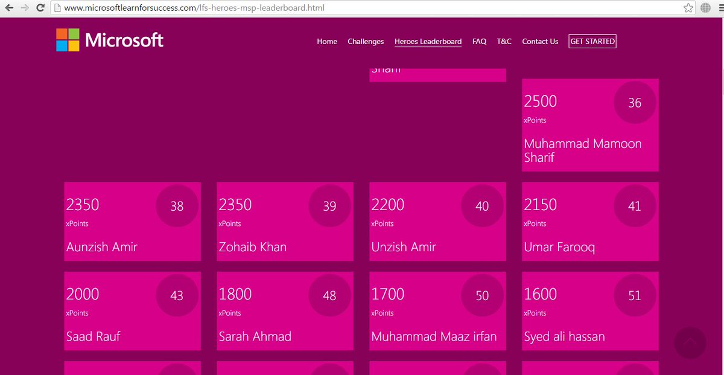This screenshot has height=375, width=724.
Task: Click the name Muhammad Mamoon Sharif
Action: click(x=583, y=150)
